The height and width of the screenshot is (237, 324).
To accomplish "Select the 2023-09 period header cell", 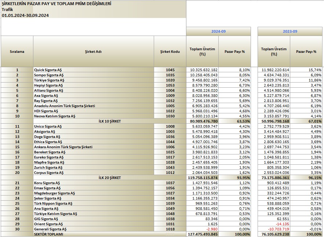I will 290,32.
